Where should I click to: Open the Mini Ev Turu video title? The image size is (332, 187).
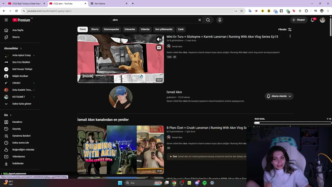pos(222,37)
